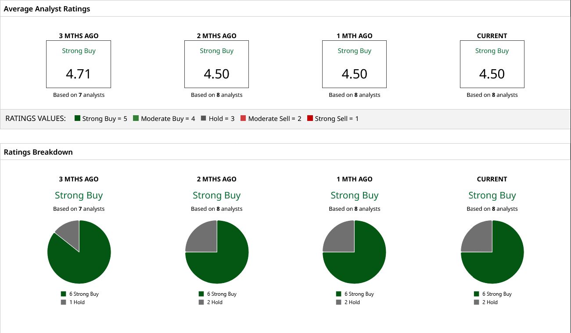Select the 3 MTHS AGO 4.71 rating box
The width and height of the screenshot is (571, 333).
click(x=79, y=64)
